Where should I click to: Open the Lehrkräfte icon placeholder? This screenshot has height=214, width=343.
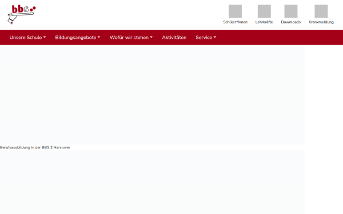pyautogui.click(x=264, y=11)
